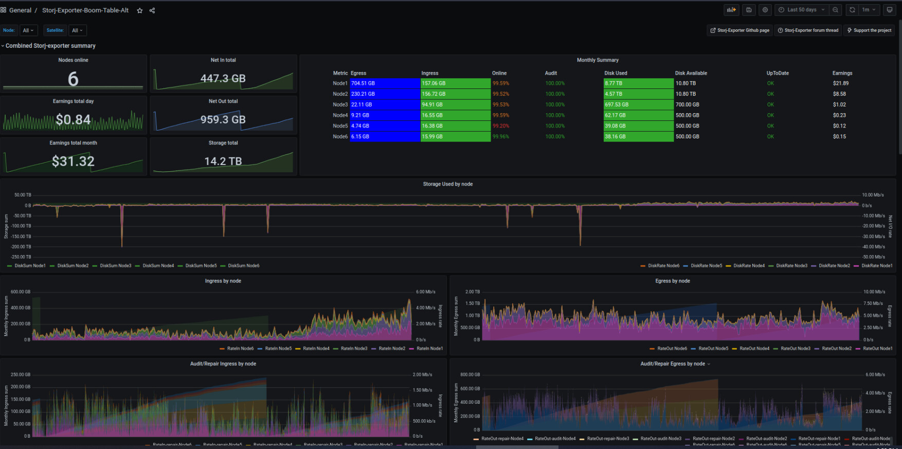Toggle the RateOut Node1 legend series
The image size is (902, 449).
pyautogui.click(x=877, y=349)
